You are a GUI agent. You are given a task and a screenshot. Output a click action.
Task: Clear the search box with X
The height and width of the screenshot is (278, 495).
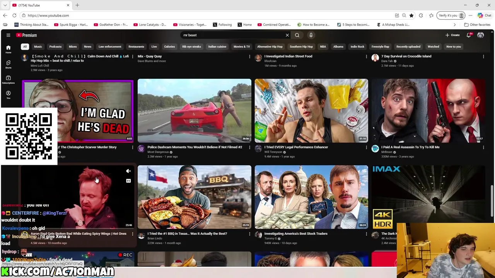pos(287,35)
